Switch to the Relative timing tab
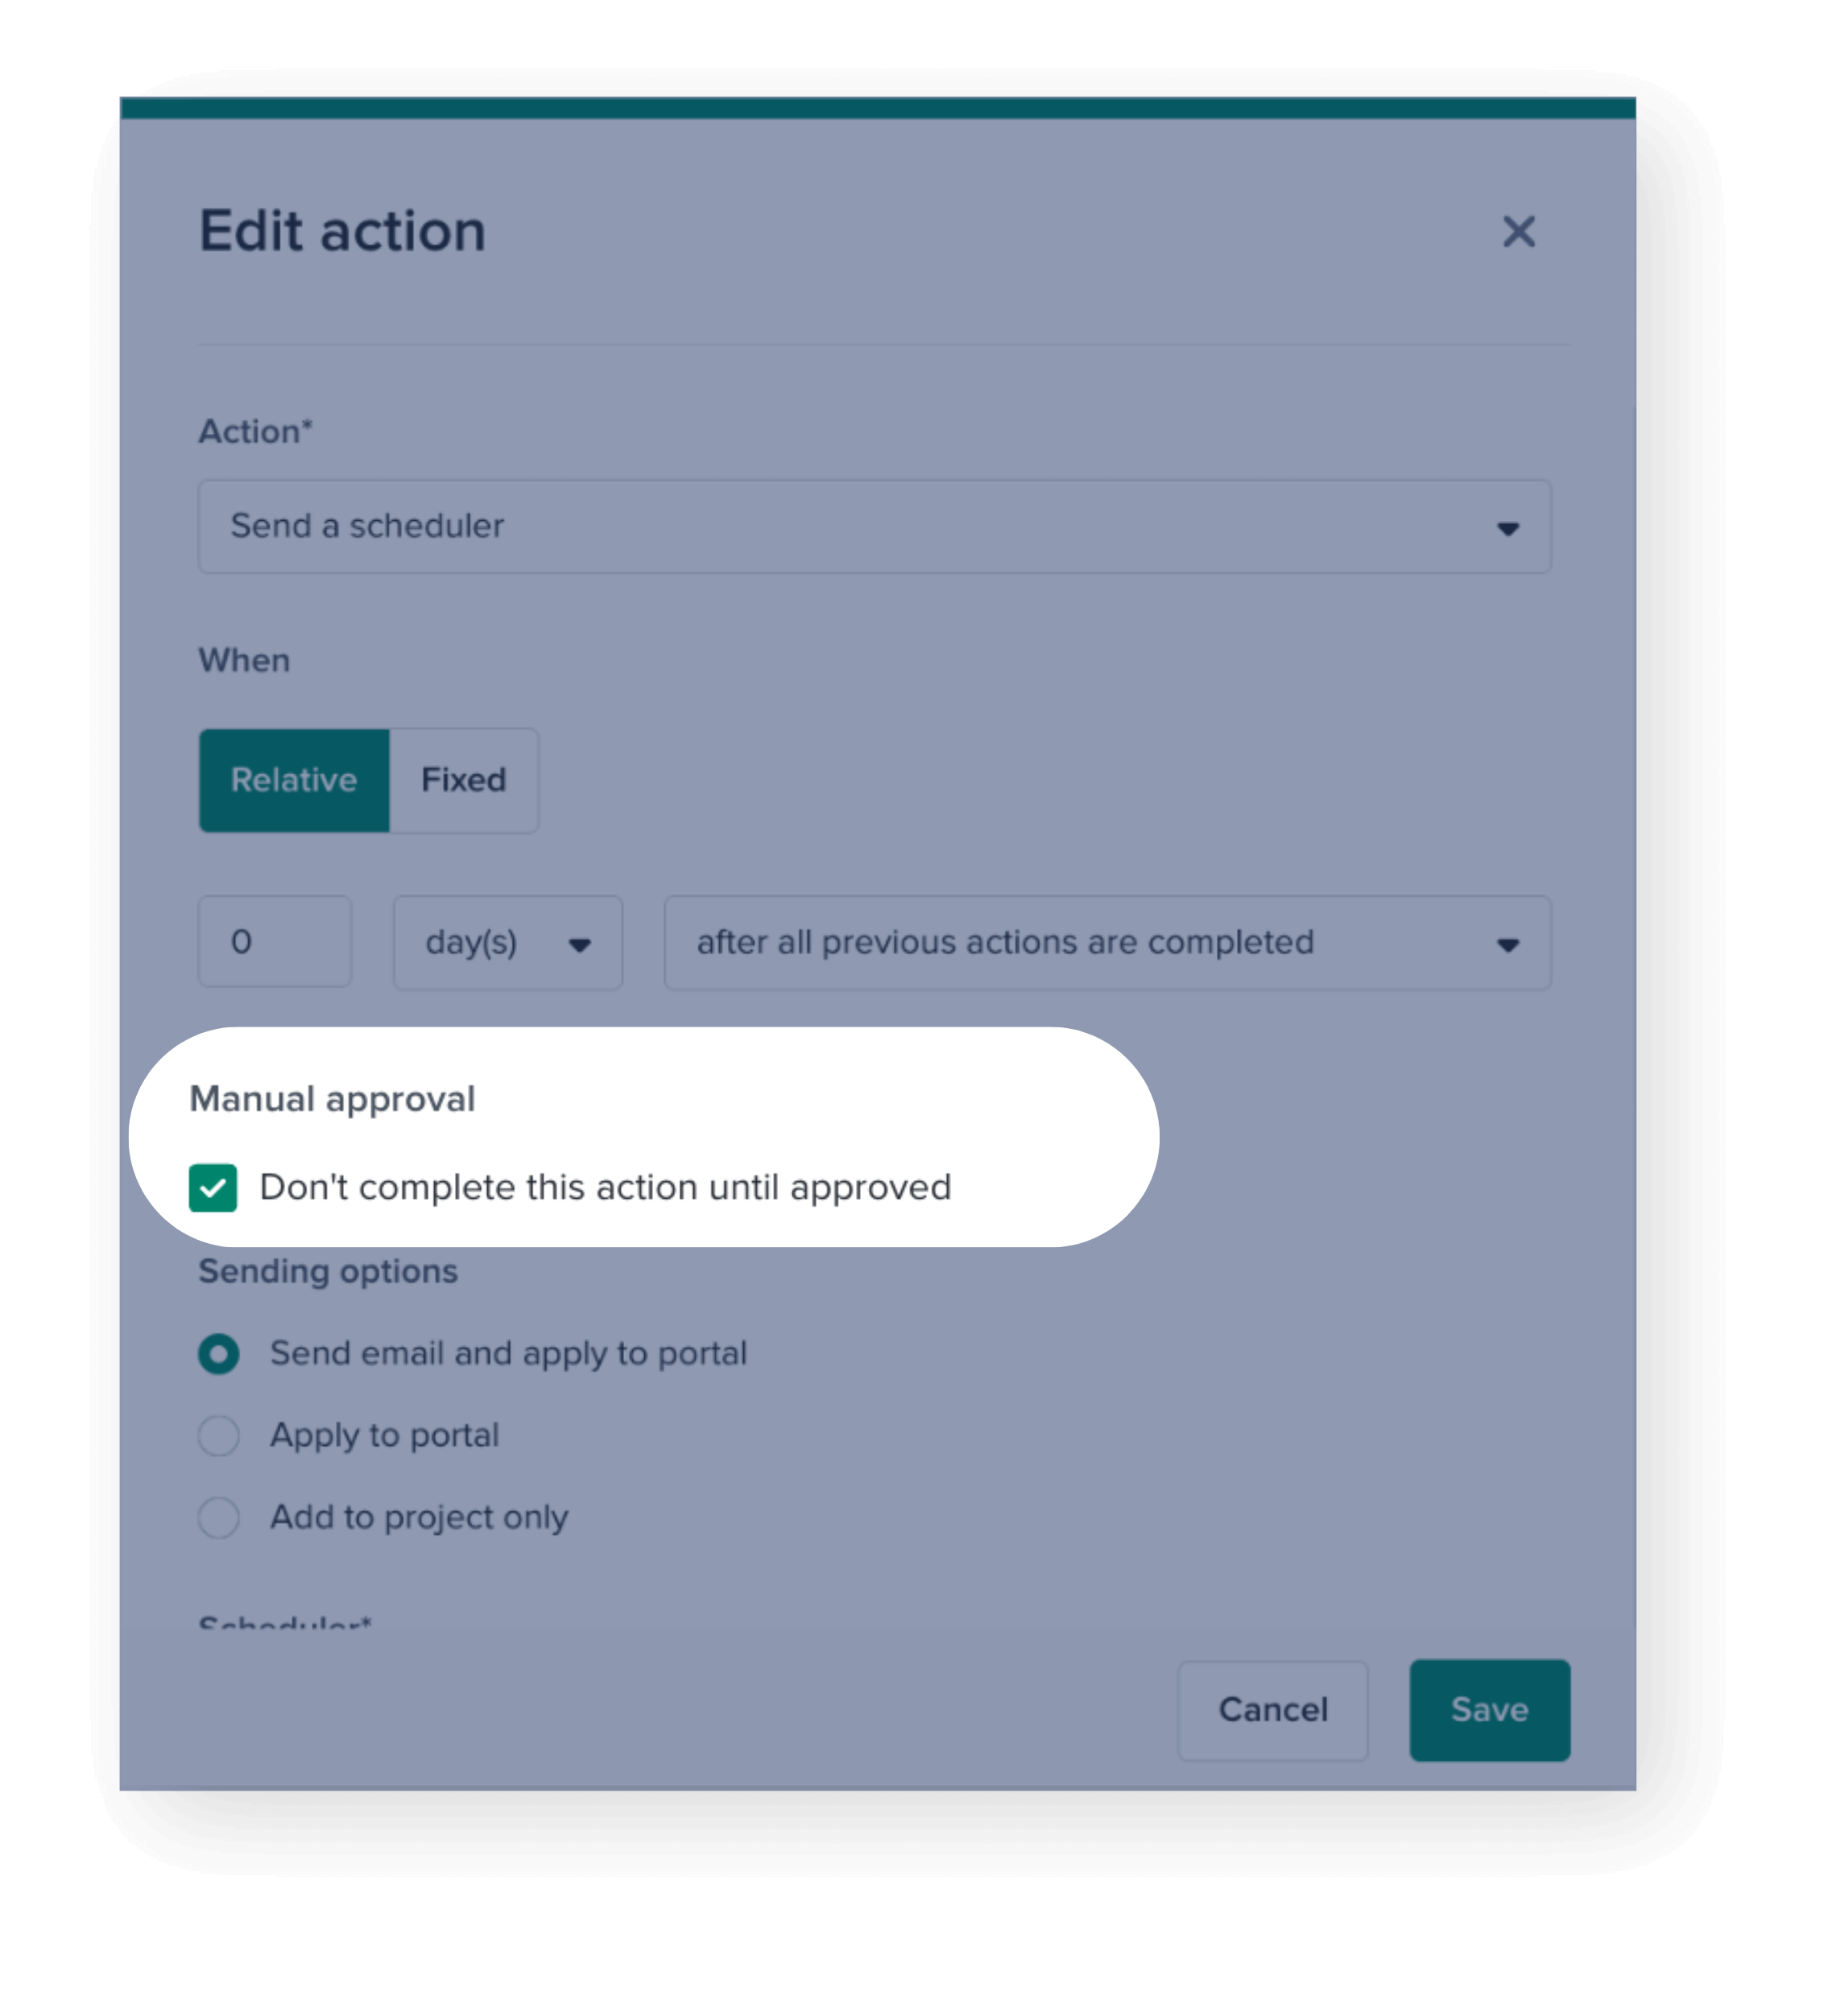The image size is (1824, 2016). coord(294,780)
